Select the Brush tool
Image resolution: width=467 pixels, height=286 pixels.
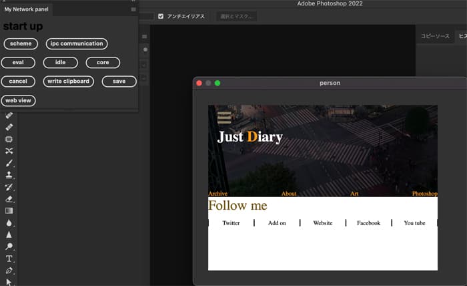[9, 163]
